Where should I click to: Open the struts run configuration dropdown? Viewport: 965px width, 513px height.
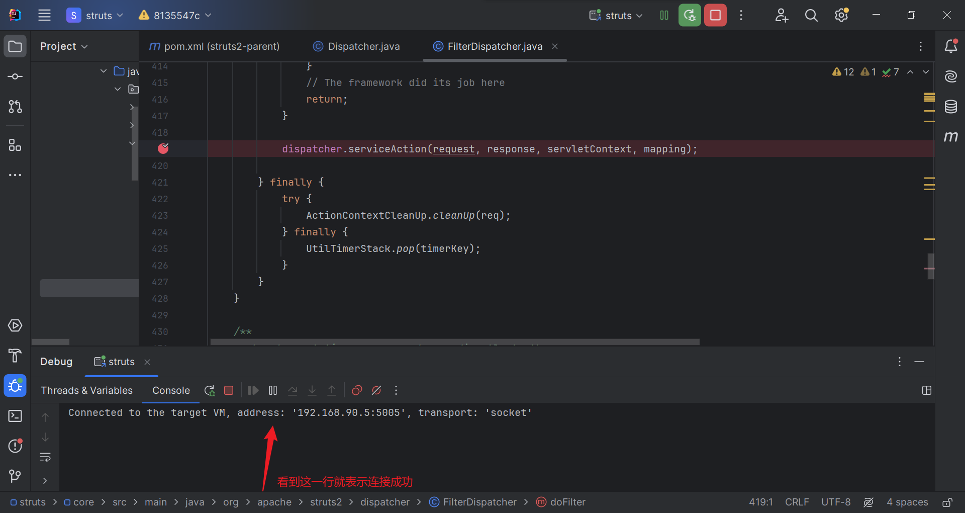[x=616, y=15]
